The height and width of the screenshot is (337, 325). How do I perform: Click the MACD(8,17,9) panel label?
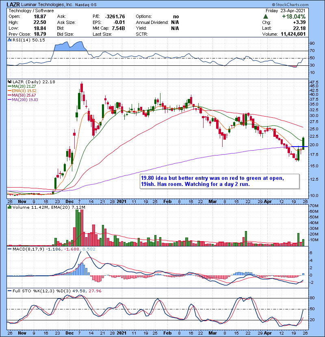coord(28,249)
